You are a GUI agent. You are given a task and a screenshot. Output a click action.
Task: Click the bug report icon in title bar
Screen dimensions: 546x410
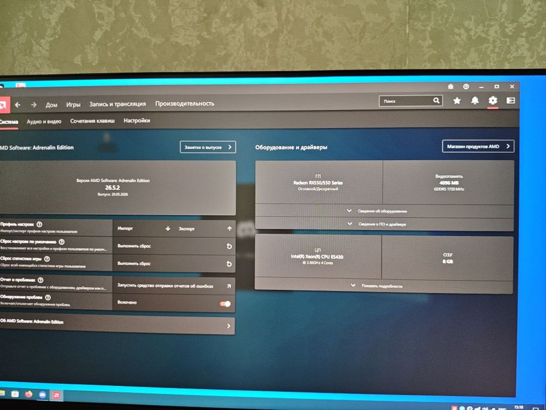(x=451, y=87)
